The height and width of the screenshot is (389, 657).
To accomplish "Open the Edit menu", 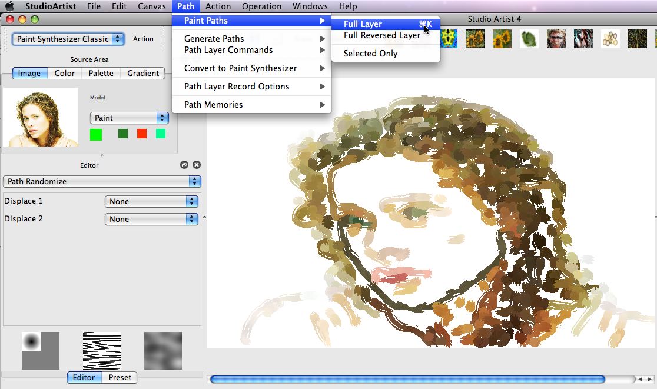I will (x=119, y=6).
